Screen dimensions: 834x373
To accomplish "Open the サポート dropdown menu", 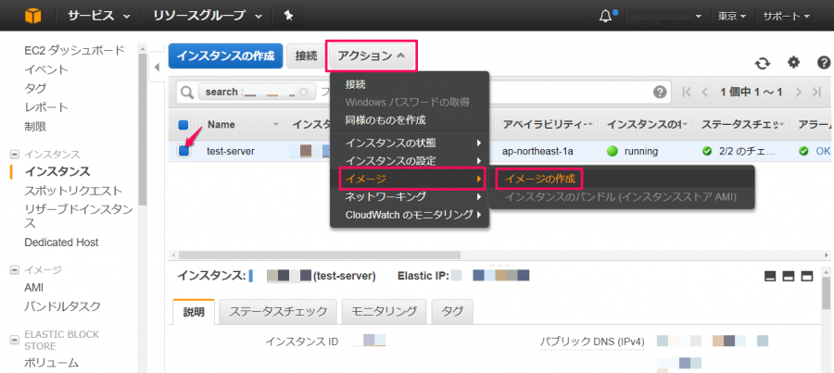I will (786, 17).
